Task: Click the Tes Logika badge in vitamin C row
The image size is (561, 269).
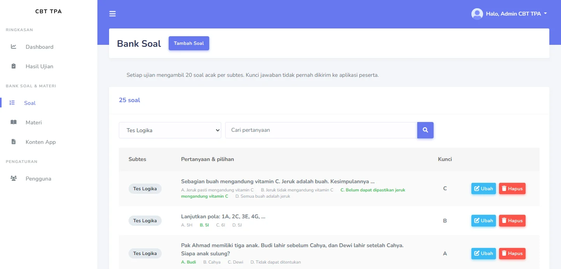Action: 145,189
